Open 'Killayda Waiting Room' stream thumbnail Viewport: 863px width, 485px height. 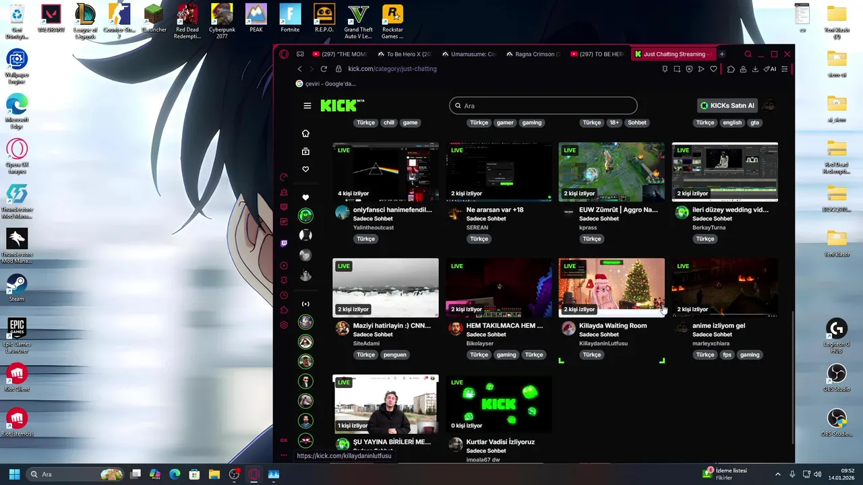pyautogui.click(x=612, y=288)
